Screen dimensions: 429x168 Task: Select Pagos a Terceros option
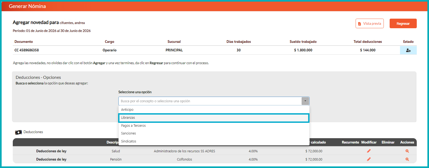click(214, 126)
